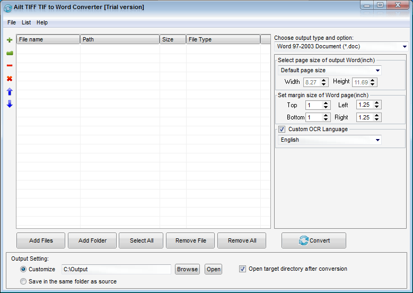
Task: Decrease the Bottom margin value
Action: (326, 119)
